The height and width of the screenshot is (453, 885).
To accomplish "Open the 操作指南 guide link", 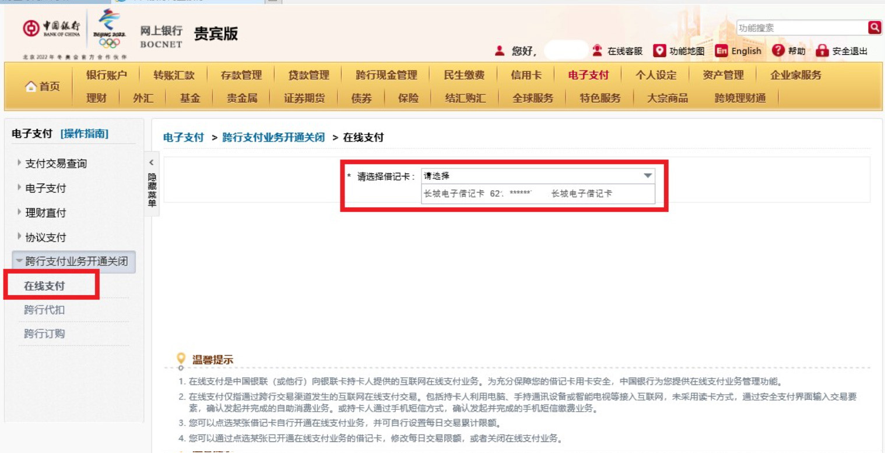I will click(84, 134).
